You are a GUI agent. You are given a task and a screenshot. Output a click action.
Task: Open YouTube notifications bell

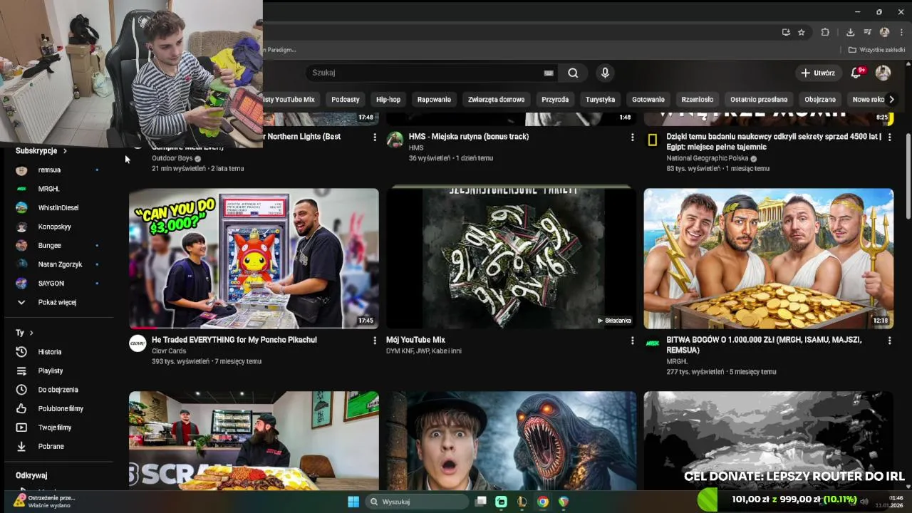click(857, 73)
